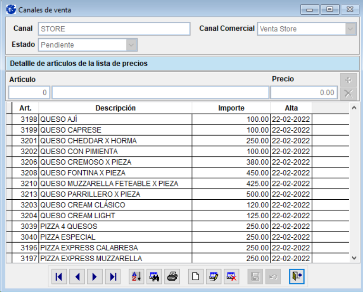Exit the form with the door icon
The width and height of the screenshot is (363, 292).
click(x=296, y=277)
